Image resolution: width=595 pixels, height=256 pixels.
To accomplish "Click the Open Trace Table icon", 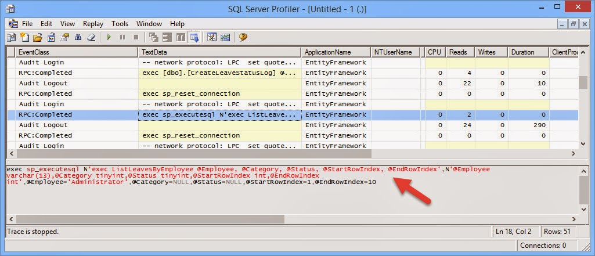I will [x=51, y=37].
